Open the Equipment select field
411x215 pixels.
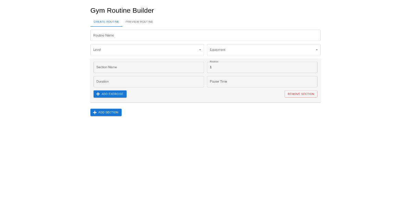(x=260, y=50)
